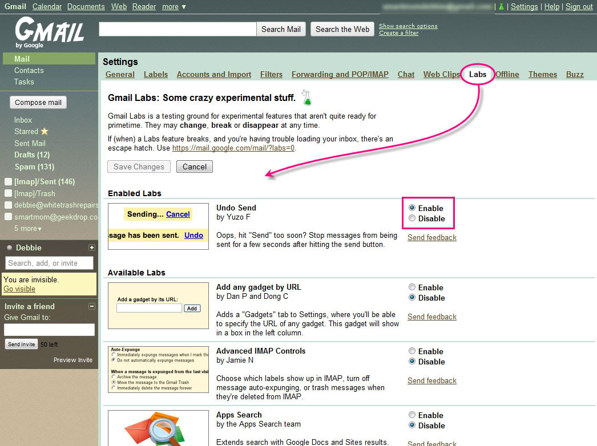Viewport: 597px width, 446px height.
Task: Click Create a filter link
Action: 398,33
